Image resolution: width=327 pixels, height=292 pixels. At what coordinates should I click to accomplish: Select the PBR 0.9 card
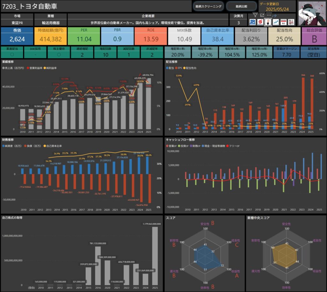[x=118, y=36]
